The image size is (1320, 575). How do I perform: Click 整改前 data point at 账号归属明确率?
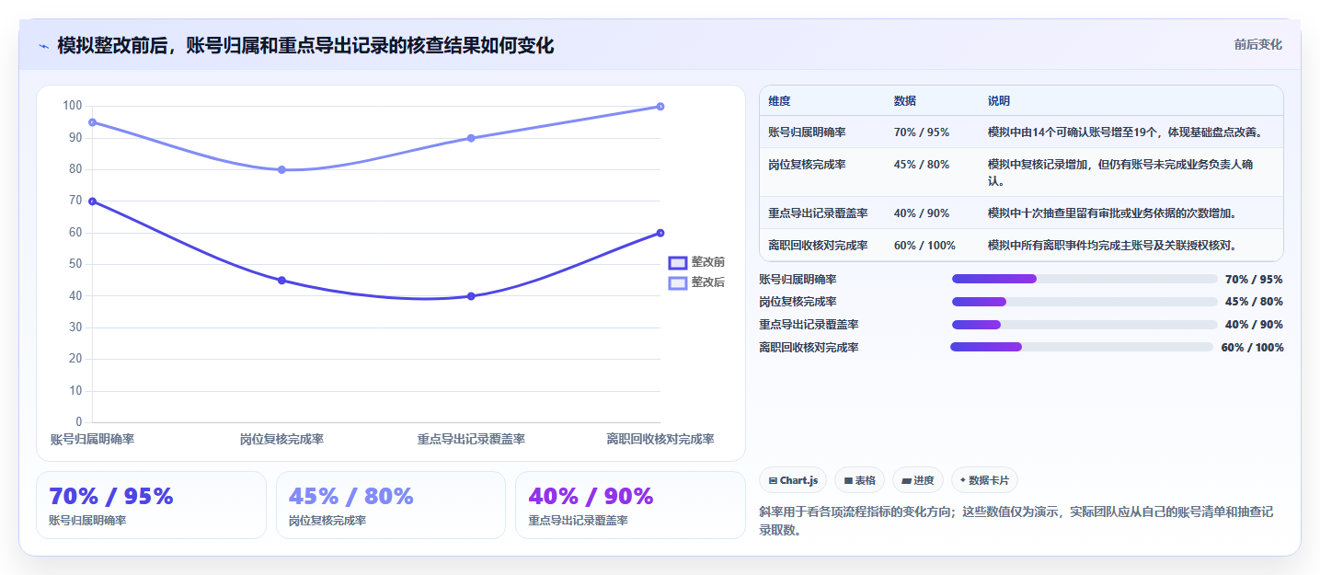[92, 201]
